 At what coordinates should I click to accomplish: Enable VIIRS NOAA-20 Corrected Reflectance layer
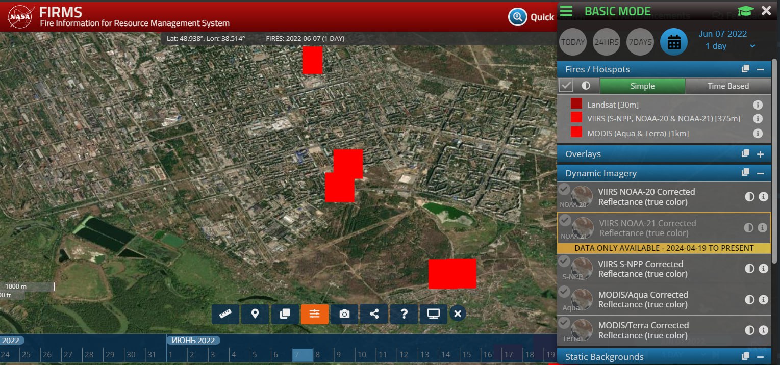click(x=564, y=189)
